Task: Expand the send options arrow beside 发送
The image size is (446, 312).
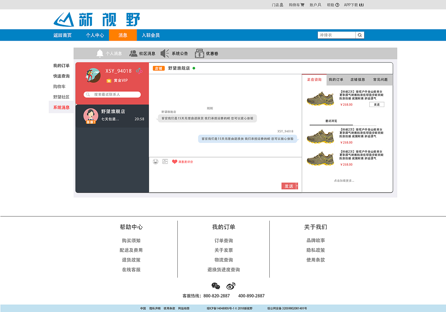Action: point(297,186)
